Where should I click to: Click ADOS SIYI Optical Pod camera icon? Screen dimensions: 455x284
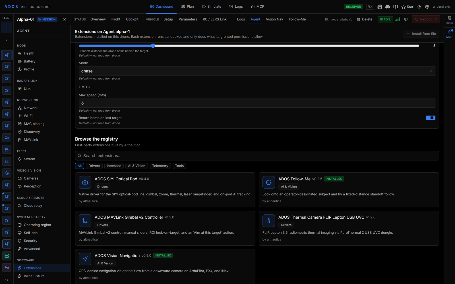(x=85, y=182)
